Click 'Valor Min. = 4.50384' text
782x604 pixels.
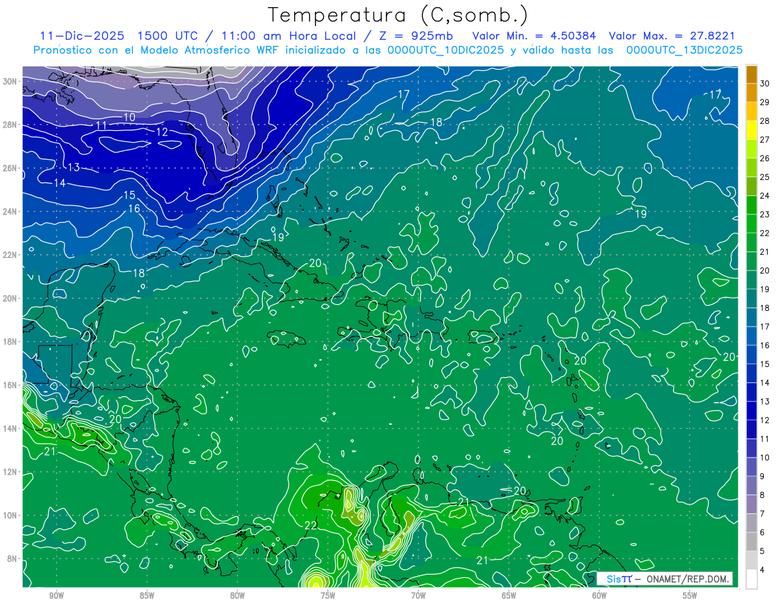click(536, 36)
